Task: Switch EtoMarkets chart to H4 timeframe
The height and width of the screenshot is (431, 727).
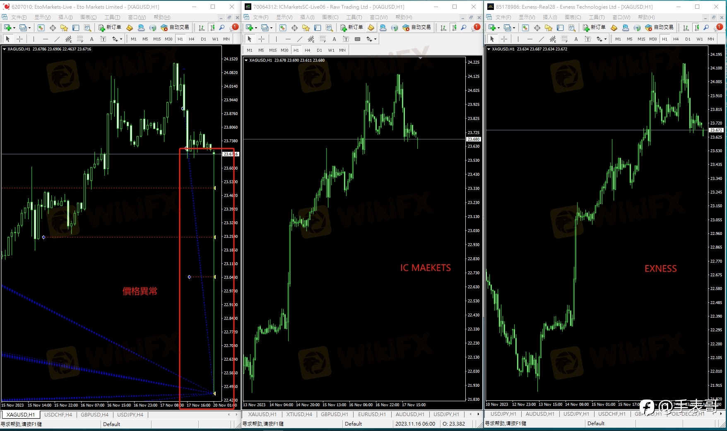Action: [x=191, y=39]
